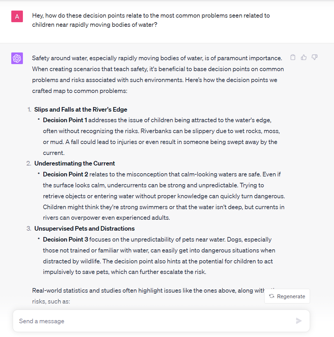Copy the assistant response to clipboard

[x=293, y=57]
